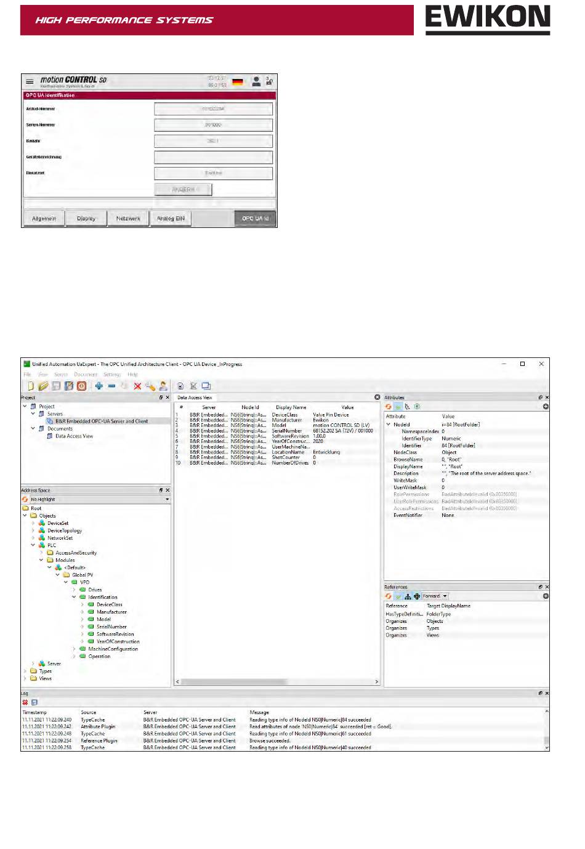This screenshot has height=849, width=585.
Task: Click the cascading windows toolbar icon
Action: point(206,386)
